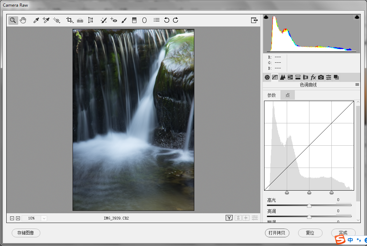This screenshot has width=367, height=246.
Task: Click the midtone region split marker
Action: pos(309,192)
